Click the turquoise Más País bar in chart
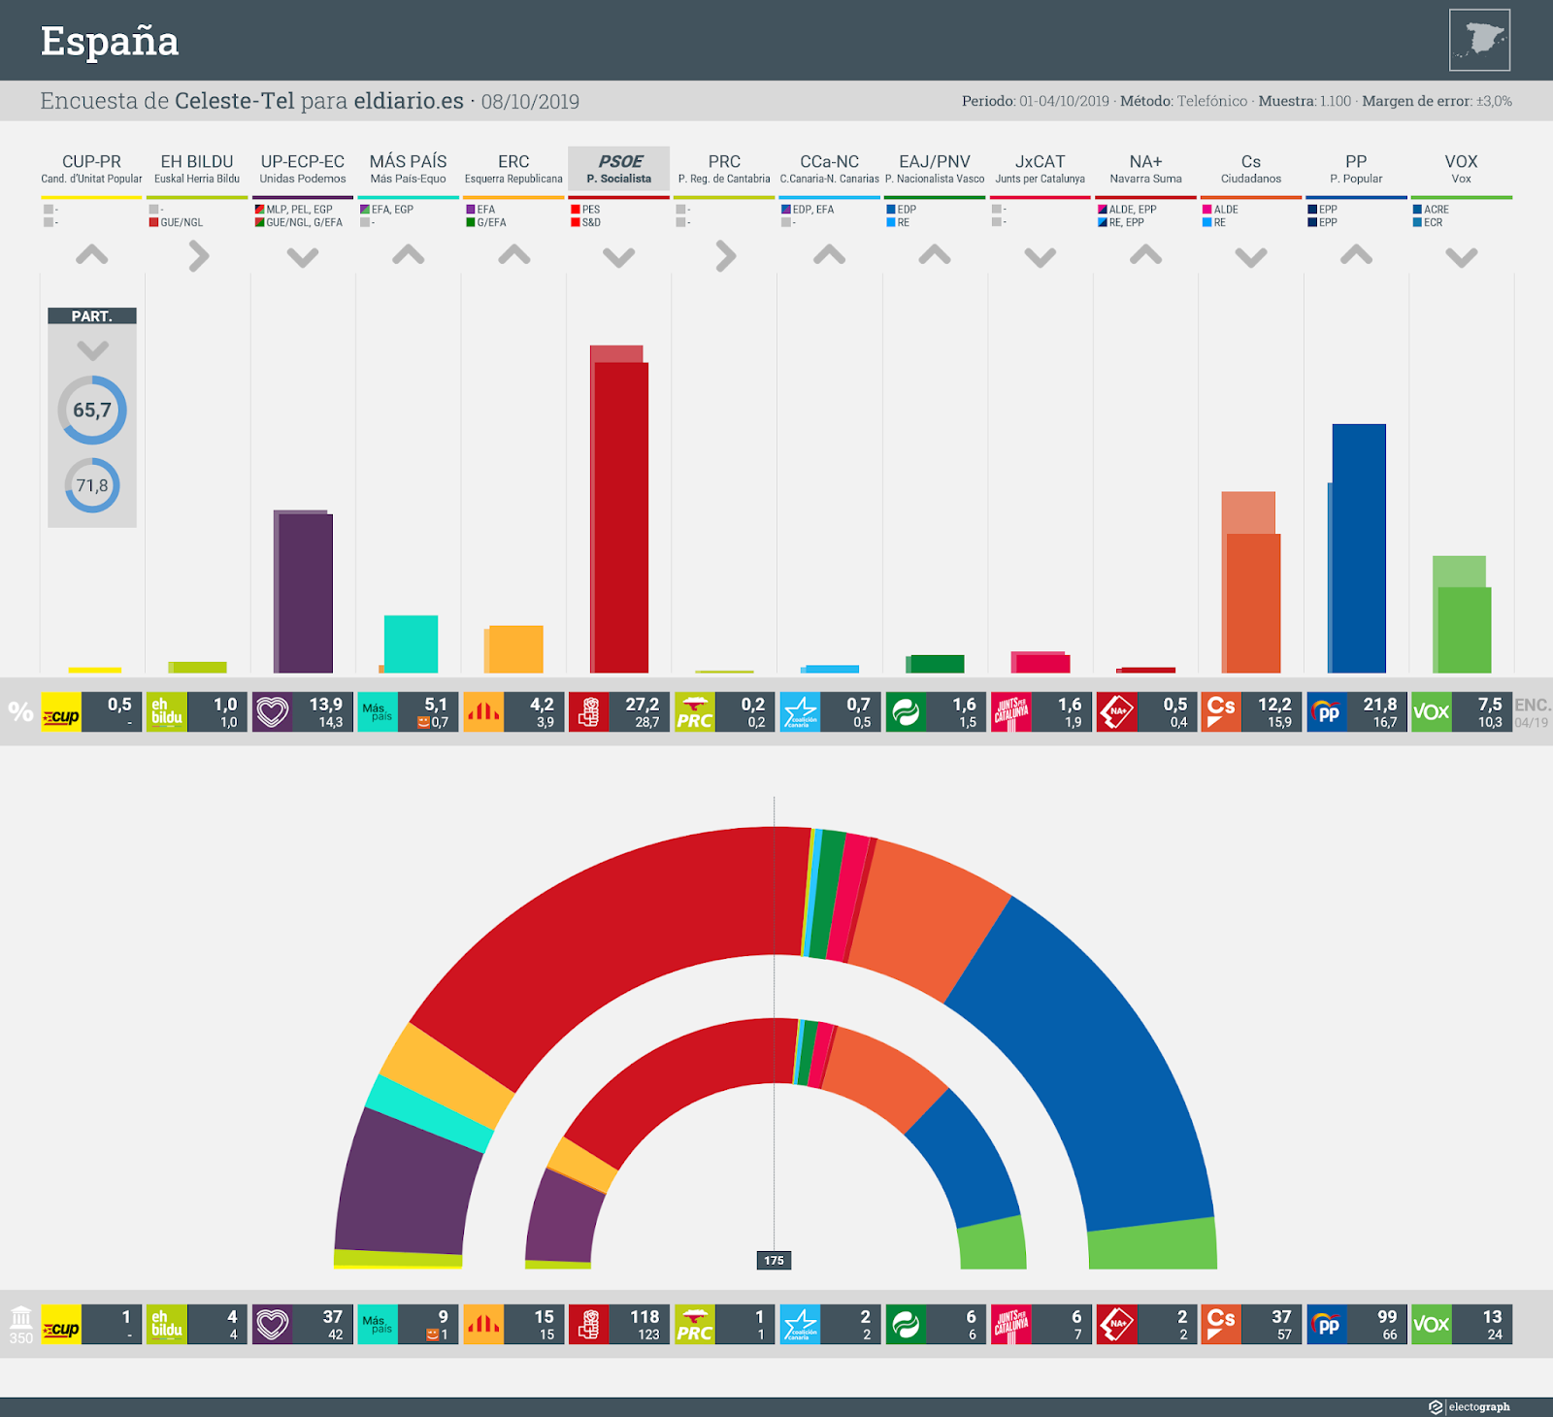This screenshot has height=1417, width=1553. pos(411,643)
